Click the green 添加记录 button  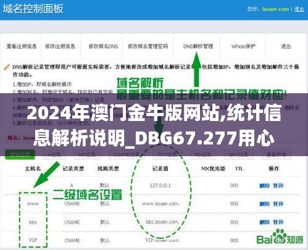(20, 154)
